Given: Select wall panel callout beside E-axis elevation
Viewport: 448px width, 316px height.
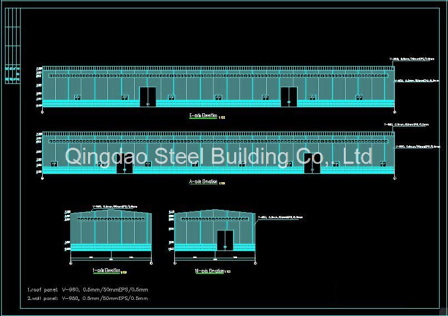Looking at the screenshot, I should pyautogui.click(x=417, y=81).
